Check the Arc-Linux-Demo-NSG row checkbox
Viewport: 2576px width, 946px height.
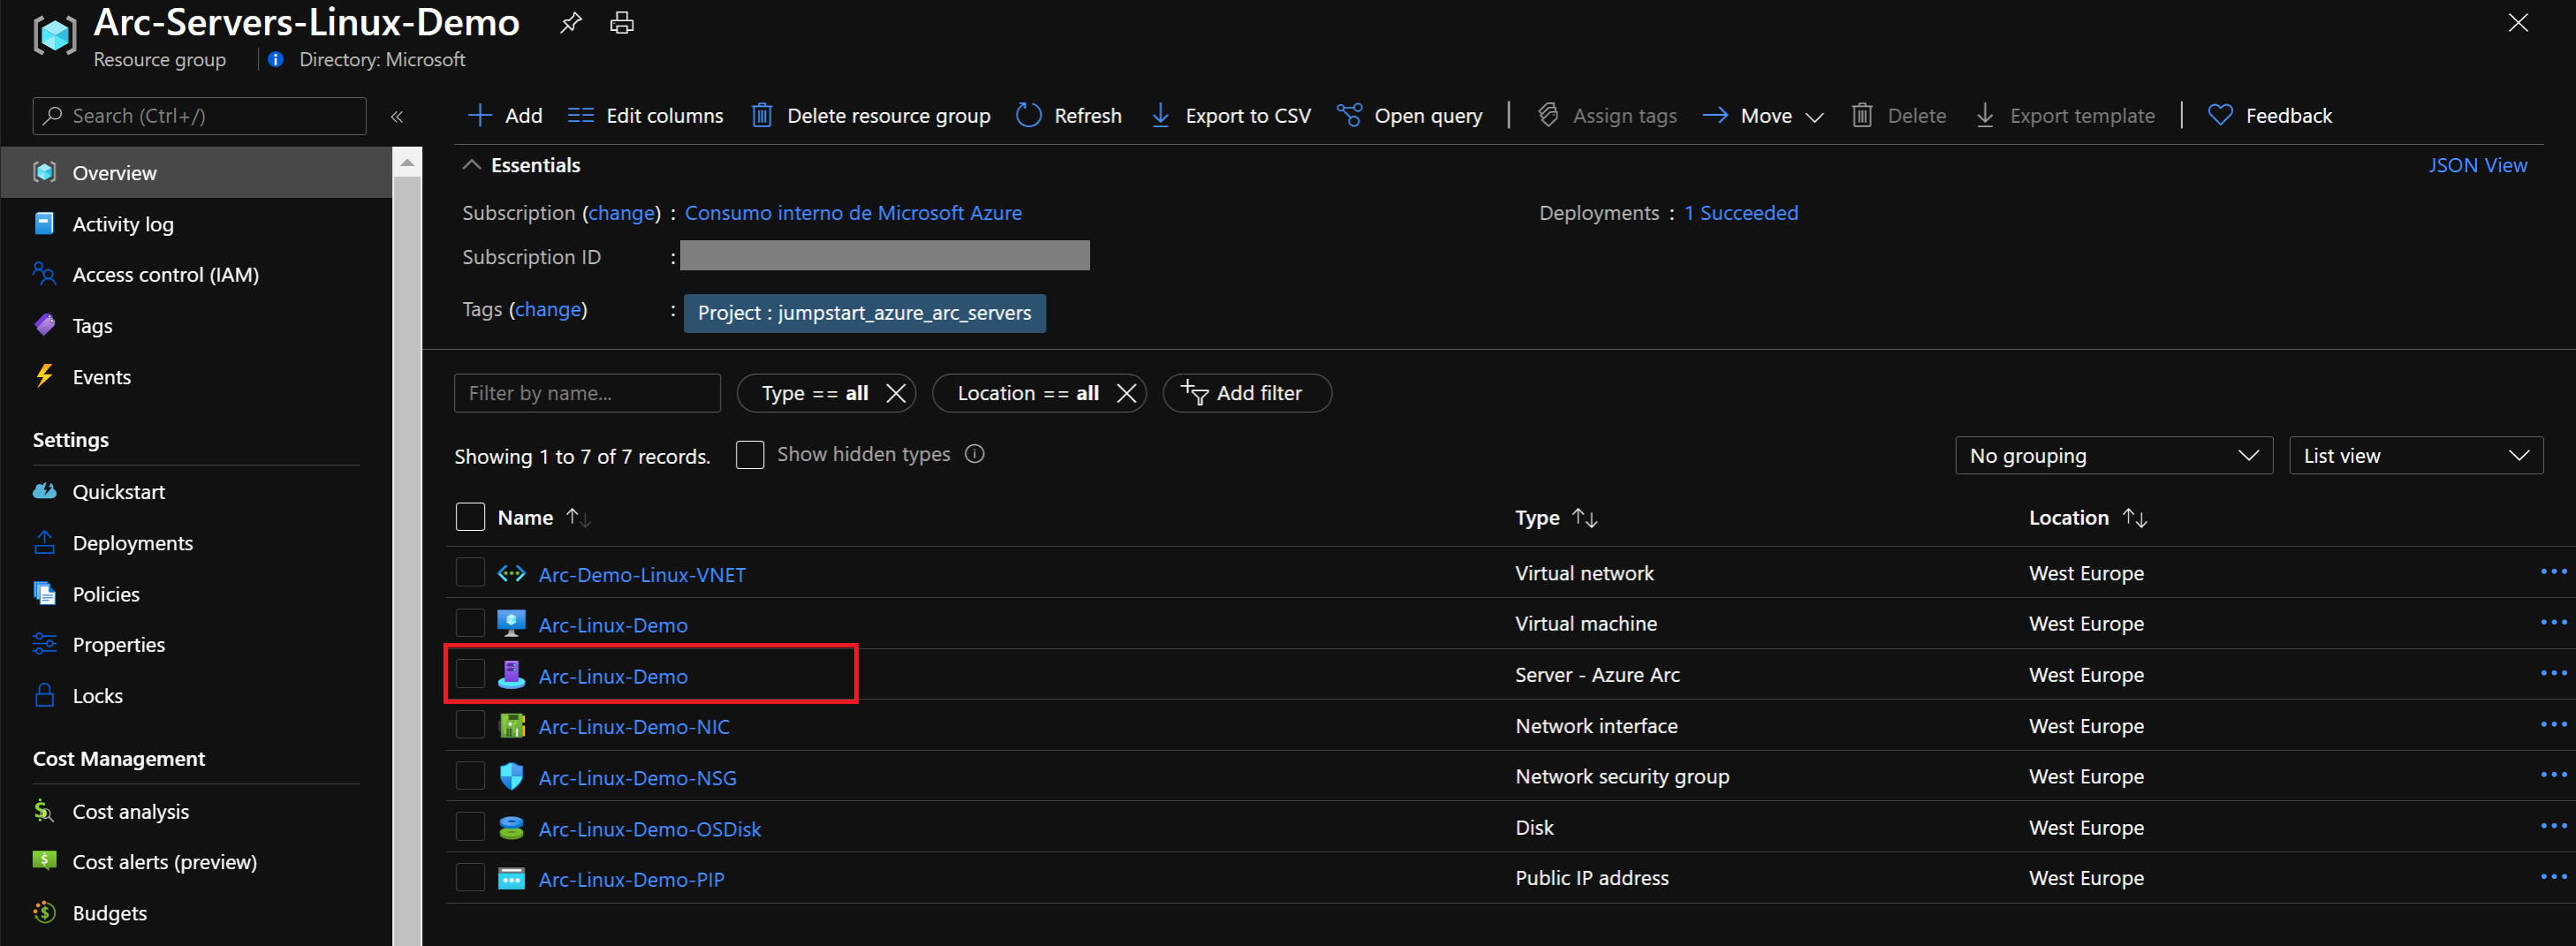pos(470,776)
